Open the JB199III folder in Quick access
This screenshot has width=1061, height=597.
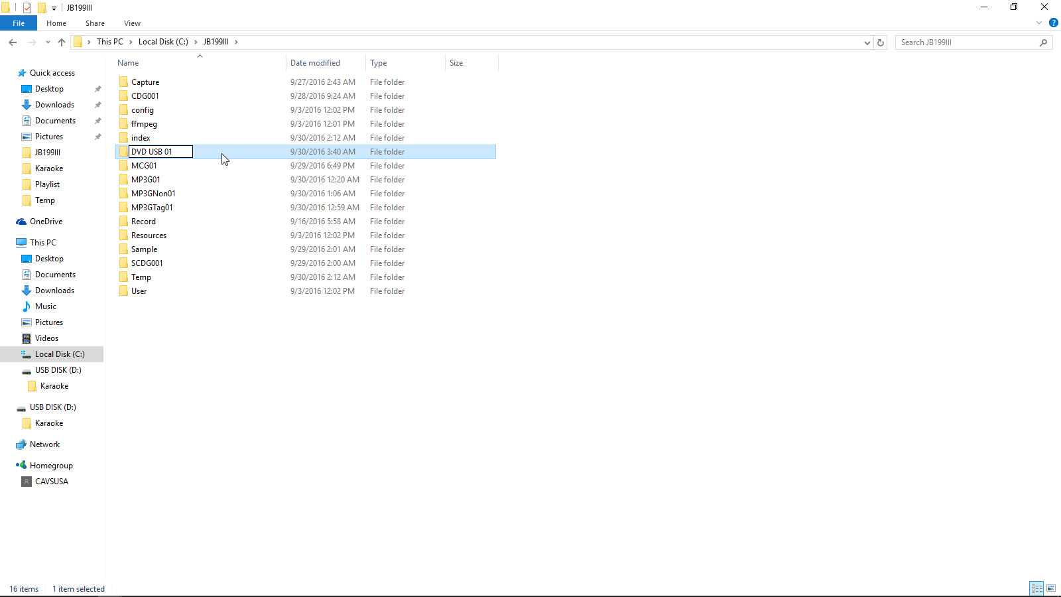click(x=47, y=153)
